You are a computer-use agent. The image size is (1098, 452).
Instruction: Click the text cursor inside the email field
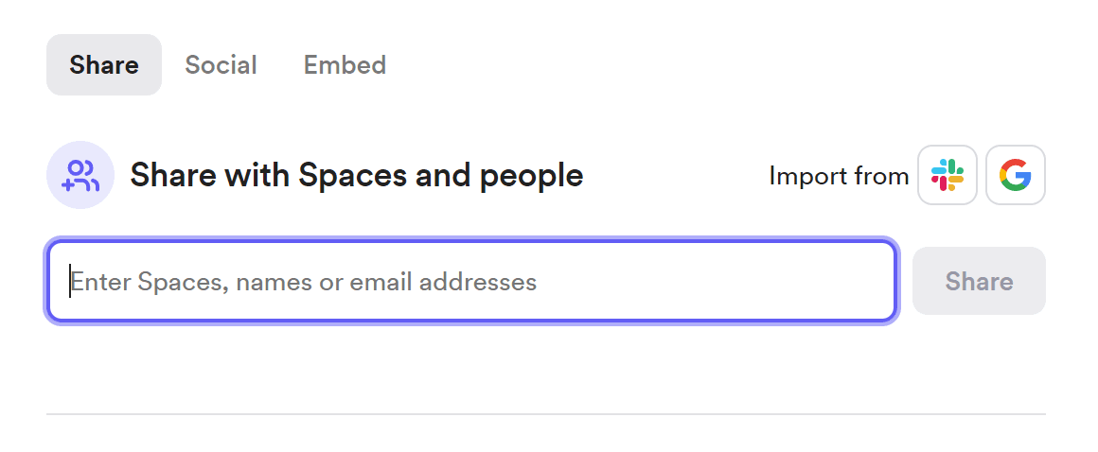click(70, 282)
